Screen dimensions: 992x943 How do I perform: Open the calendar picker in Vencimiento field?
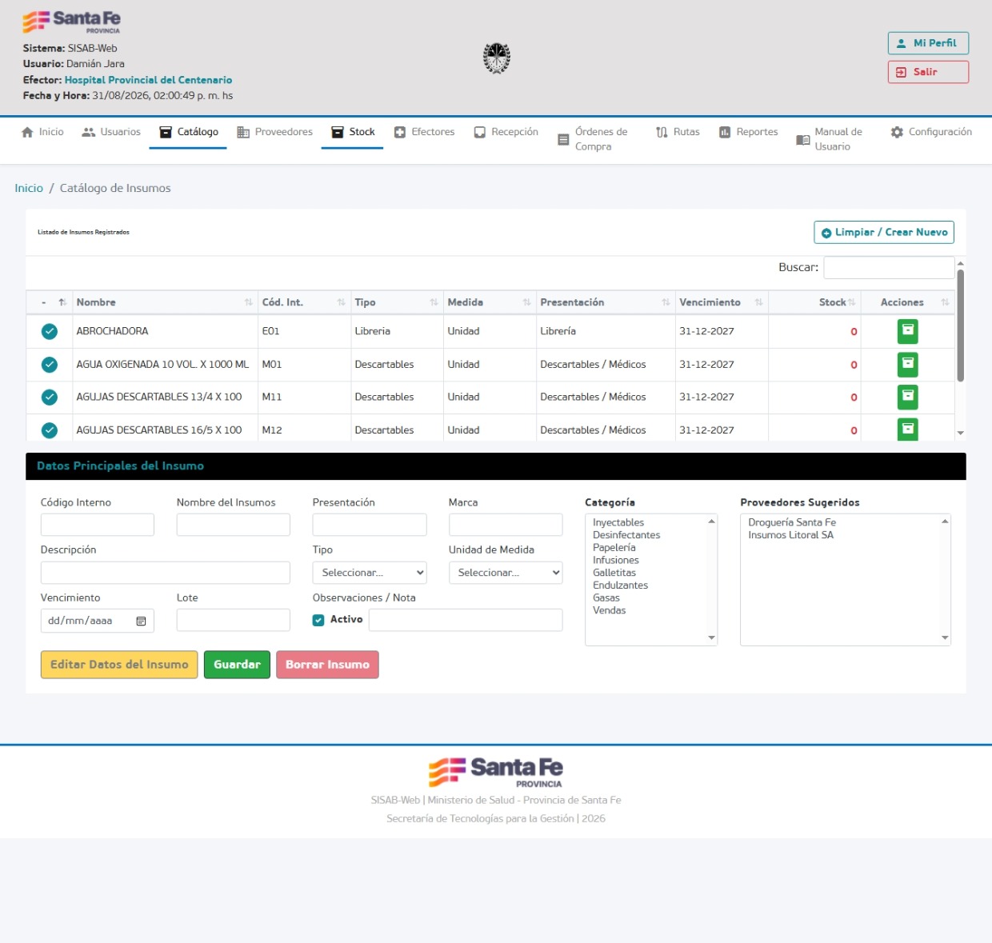[x=141, y=621]
